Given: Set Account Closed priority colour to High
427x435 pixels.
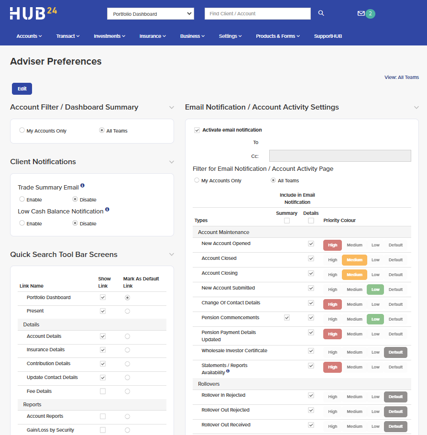Looking at the screenshot, I should tap(332, 260).
